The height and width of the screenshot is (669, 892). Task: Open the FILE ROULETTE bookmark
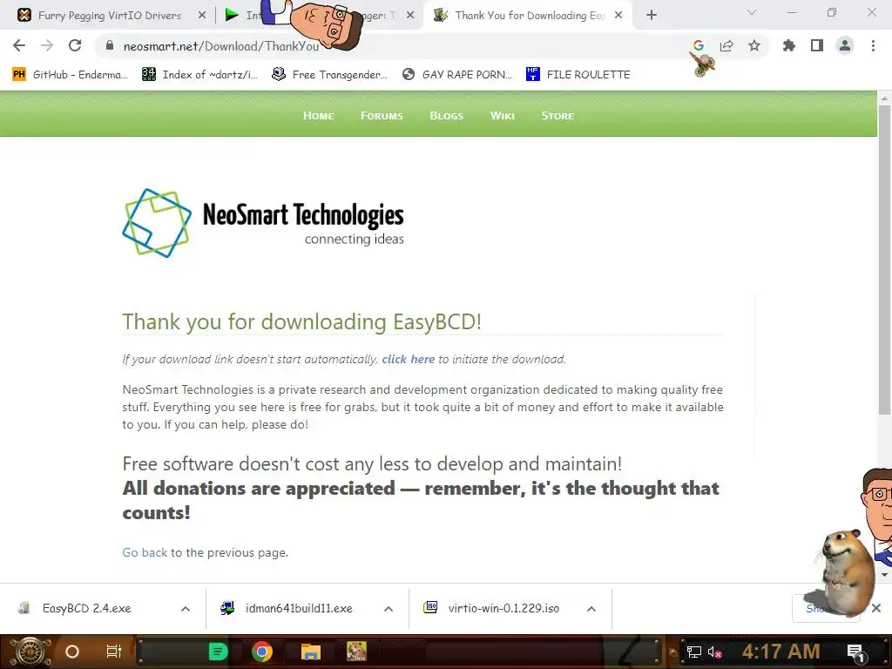click(x=578, y=75)
